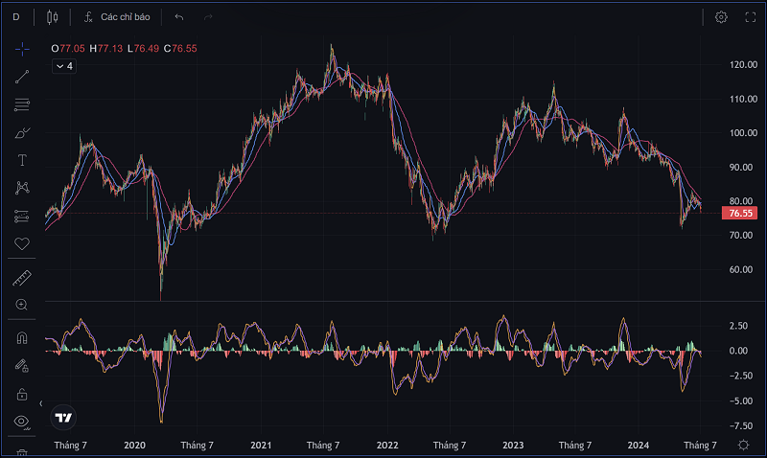Open the heart icons tool
Image resolution: width=767 pixels, height=458 pixels.
pos(21,243)
